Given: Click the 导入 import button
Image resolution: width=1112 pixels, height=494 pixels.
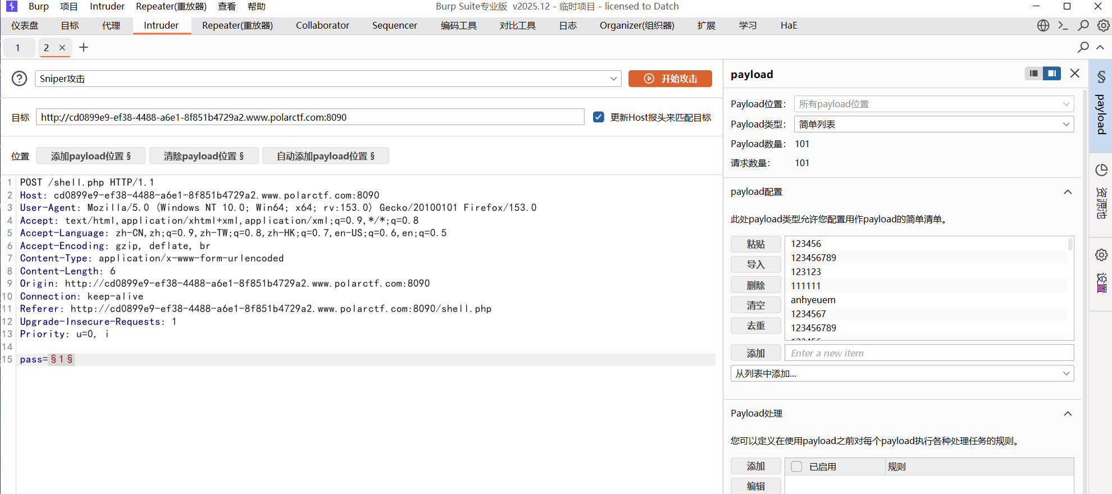Looking at the screenshot, I should coord(756,264).
